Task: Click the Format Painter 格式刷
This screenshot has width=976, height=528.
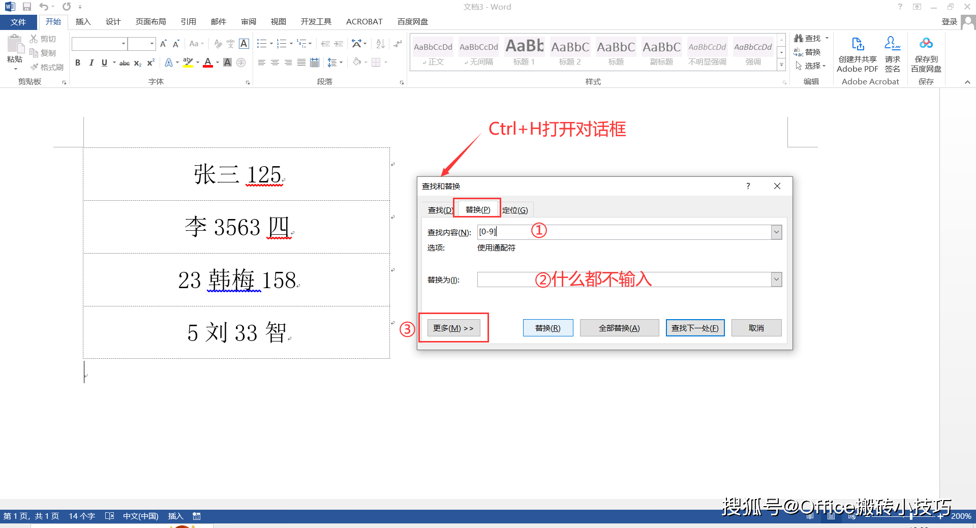Action: [47, 67]
